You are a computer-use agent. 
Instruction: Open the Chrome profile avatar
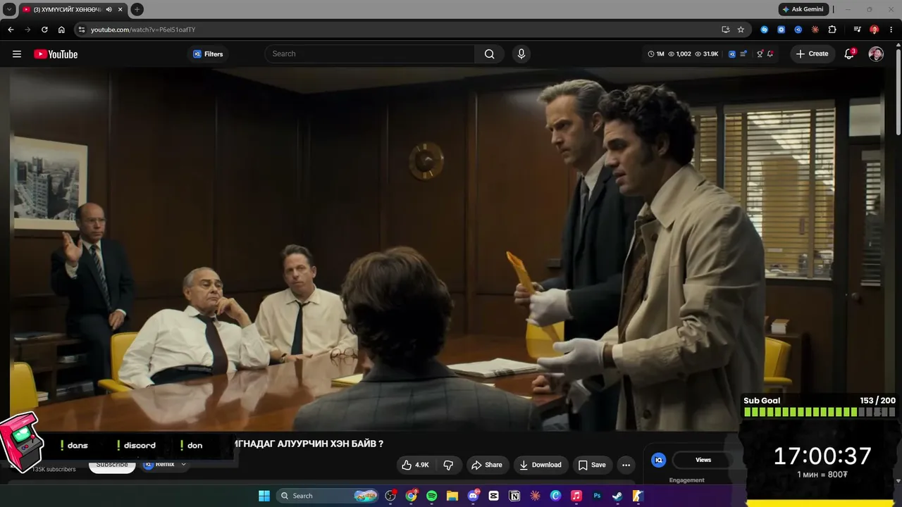pos(874,30)
